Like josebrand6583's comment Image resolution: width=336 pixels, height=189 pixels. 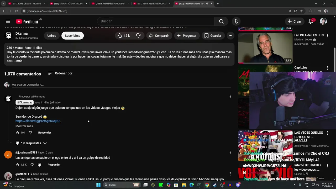[17, 165]
